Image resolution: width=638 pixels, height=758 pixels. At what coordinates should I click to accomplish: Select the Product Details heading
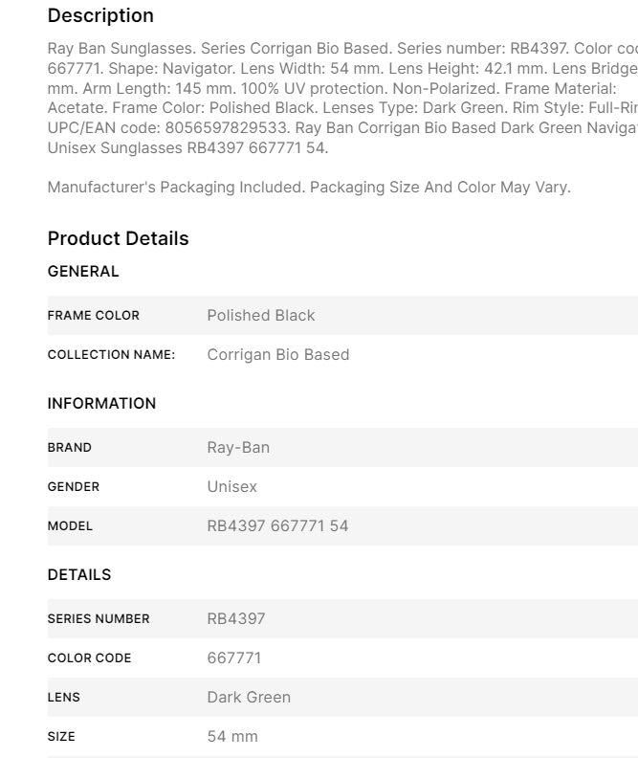118,238
